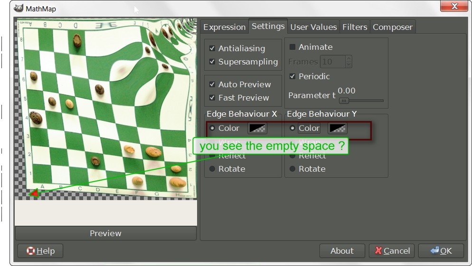Screen dimensions: 472x266
Task: Uncheck the Fast Preview checkbox
Action: point(212,98)
